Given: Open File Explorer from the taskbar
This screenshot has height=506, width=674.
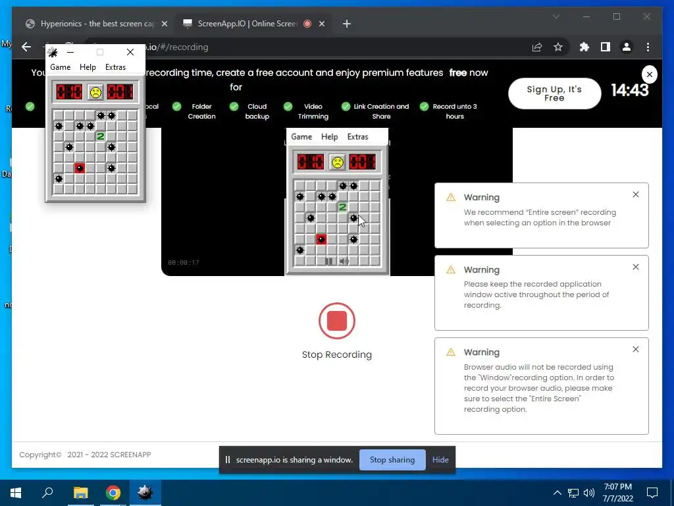Looking at the screenshot, I should (80, 493).
